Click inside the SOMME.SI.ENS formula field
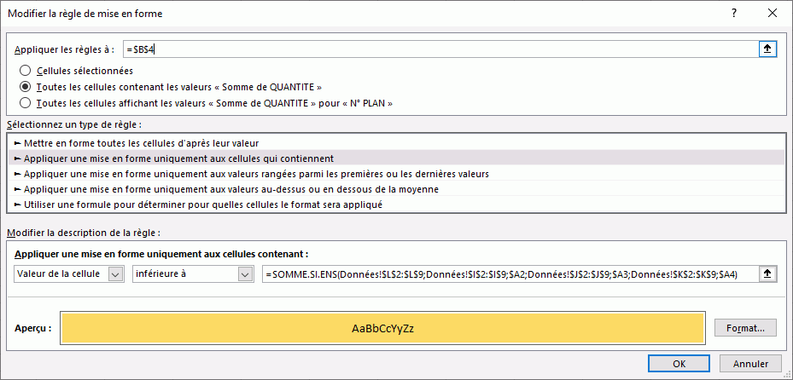 pyautogui.click(x=510, y=273)
